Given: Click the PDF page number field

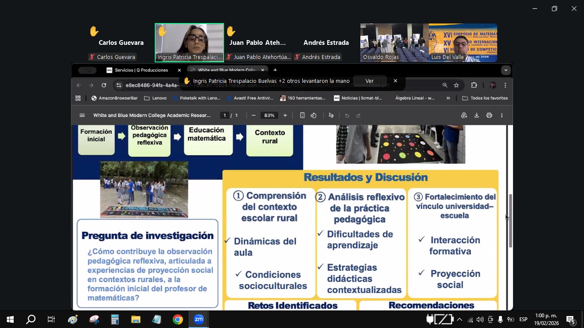Looking at the screenshot, I should [x=224, y=115].
